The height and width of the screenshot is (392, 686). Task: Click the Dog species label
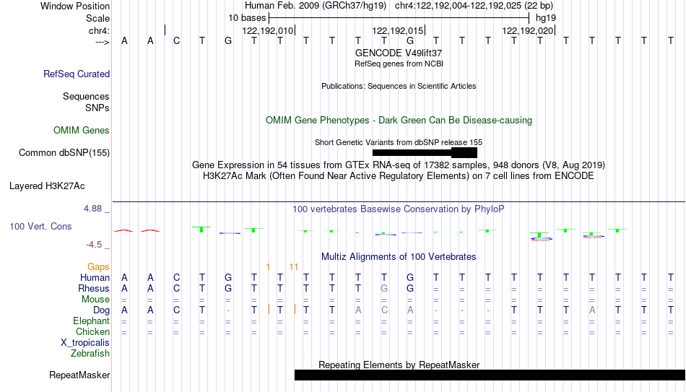click(102, 310)
